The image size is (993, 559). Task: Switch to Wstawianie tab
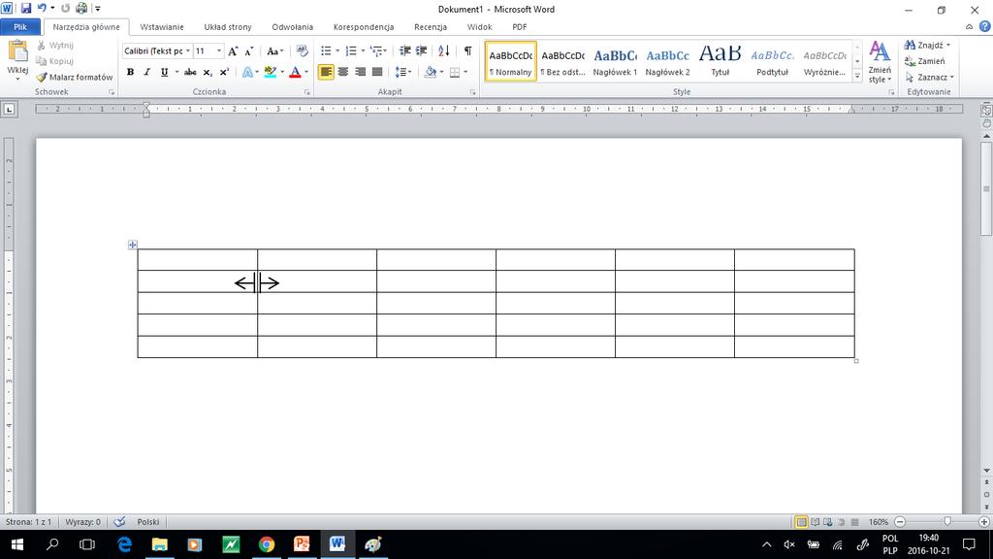(162, 27)
